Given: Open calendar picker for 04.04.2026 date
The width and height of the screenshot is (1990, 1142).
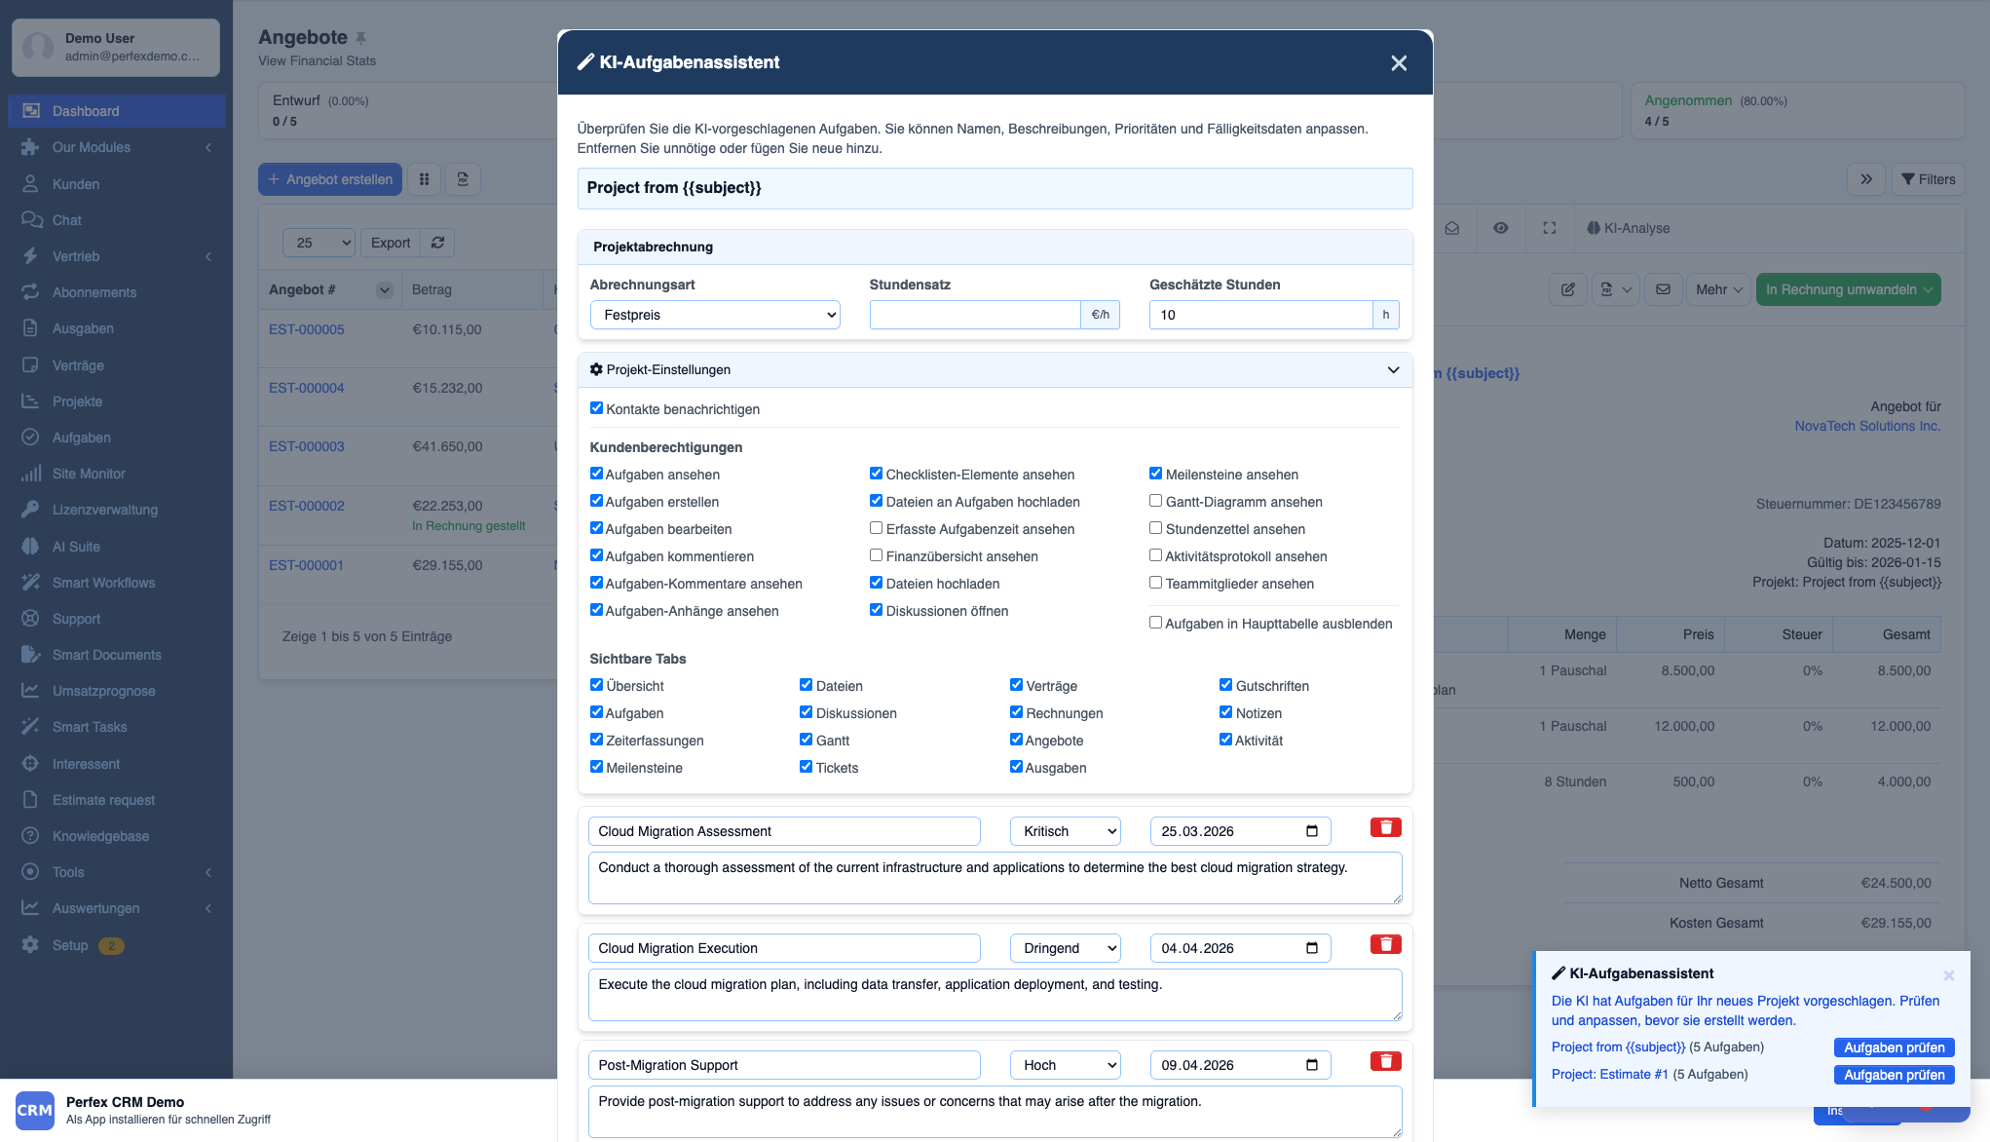Looking at the screenshot, I should coord(1311,948).
